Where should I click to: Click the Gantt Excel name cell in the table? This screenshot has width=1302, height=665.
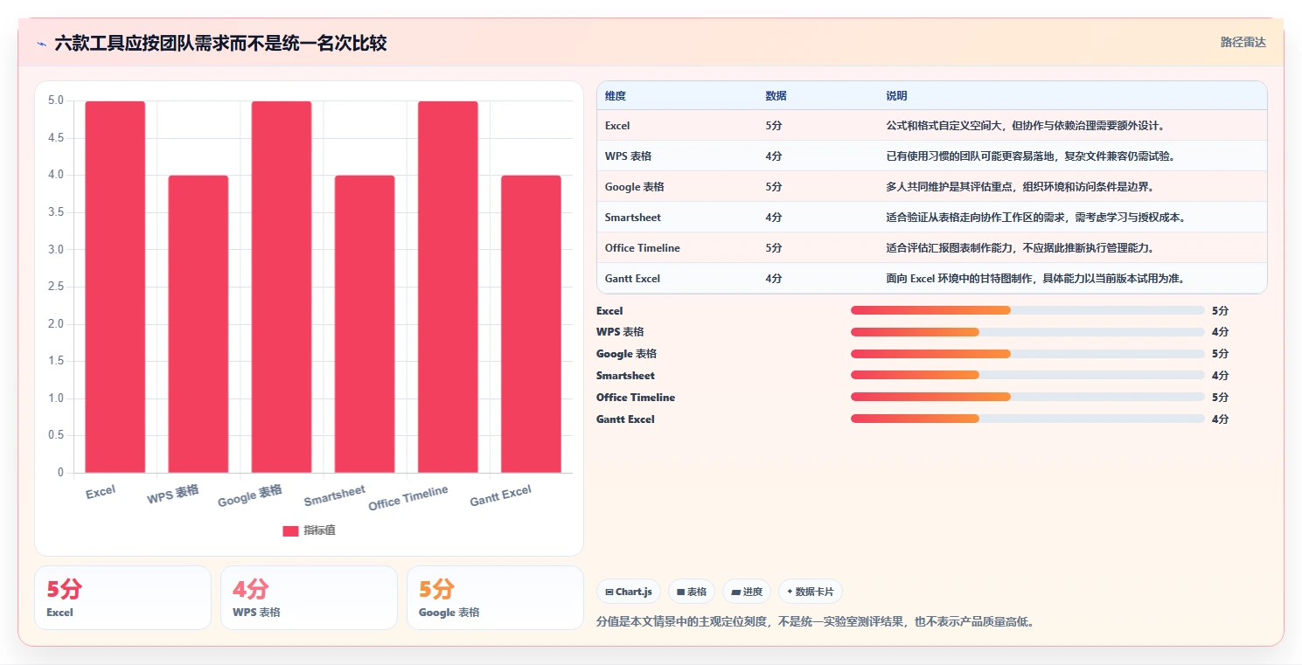632,279
